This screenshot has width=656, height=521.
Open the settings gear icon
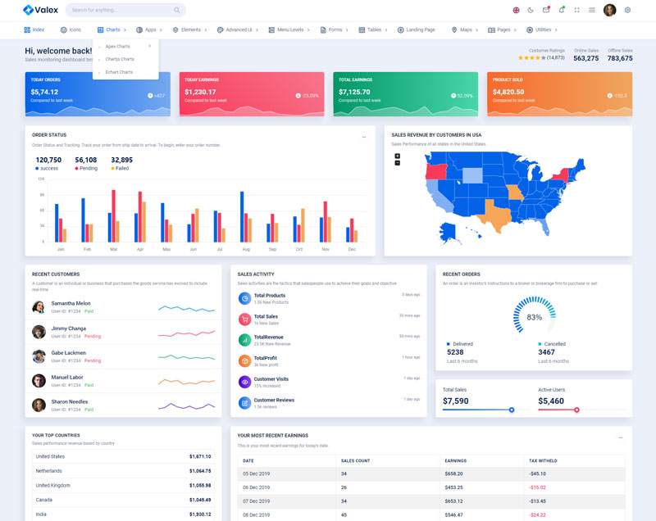[x=627, y=10]
